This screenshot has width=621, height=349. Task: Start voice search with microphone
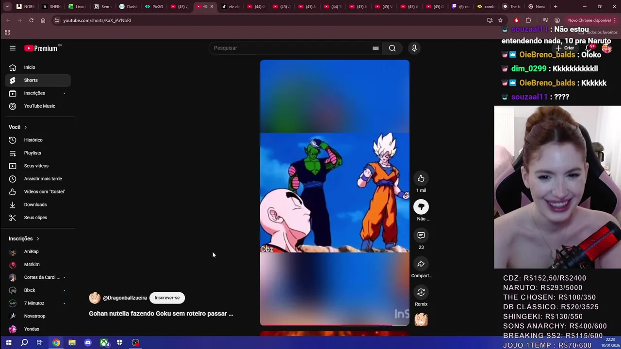click(x=414, y=48)
